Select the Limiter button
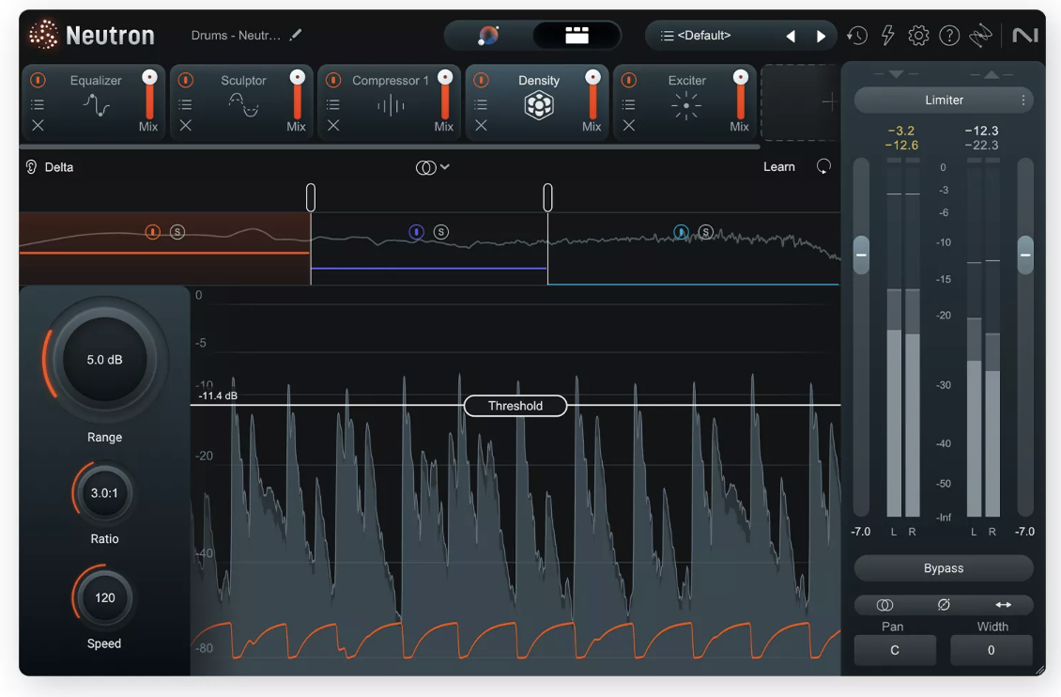This screenshot has height=697, width=1061. coord(944,101)
